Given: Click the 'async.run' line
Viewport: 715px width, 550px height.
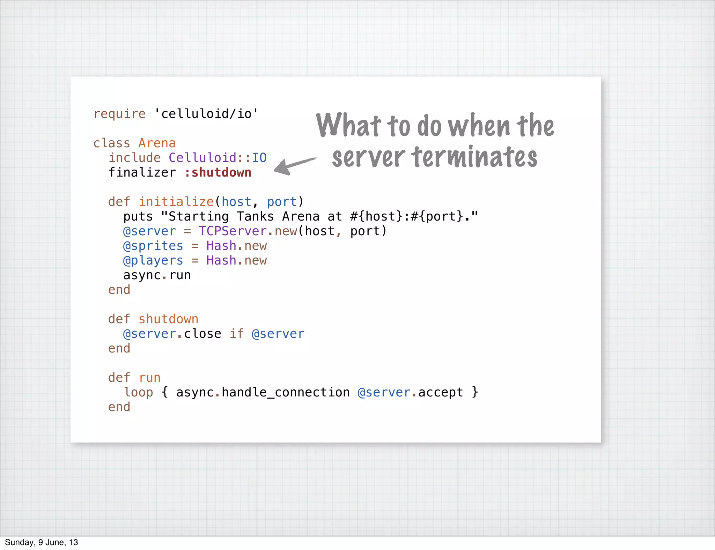Looking at the screenshot, I should click(157, 275).
